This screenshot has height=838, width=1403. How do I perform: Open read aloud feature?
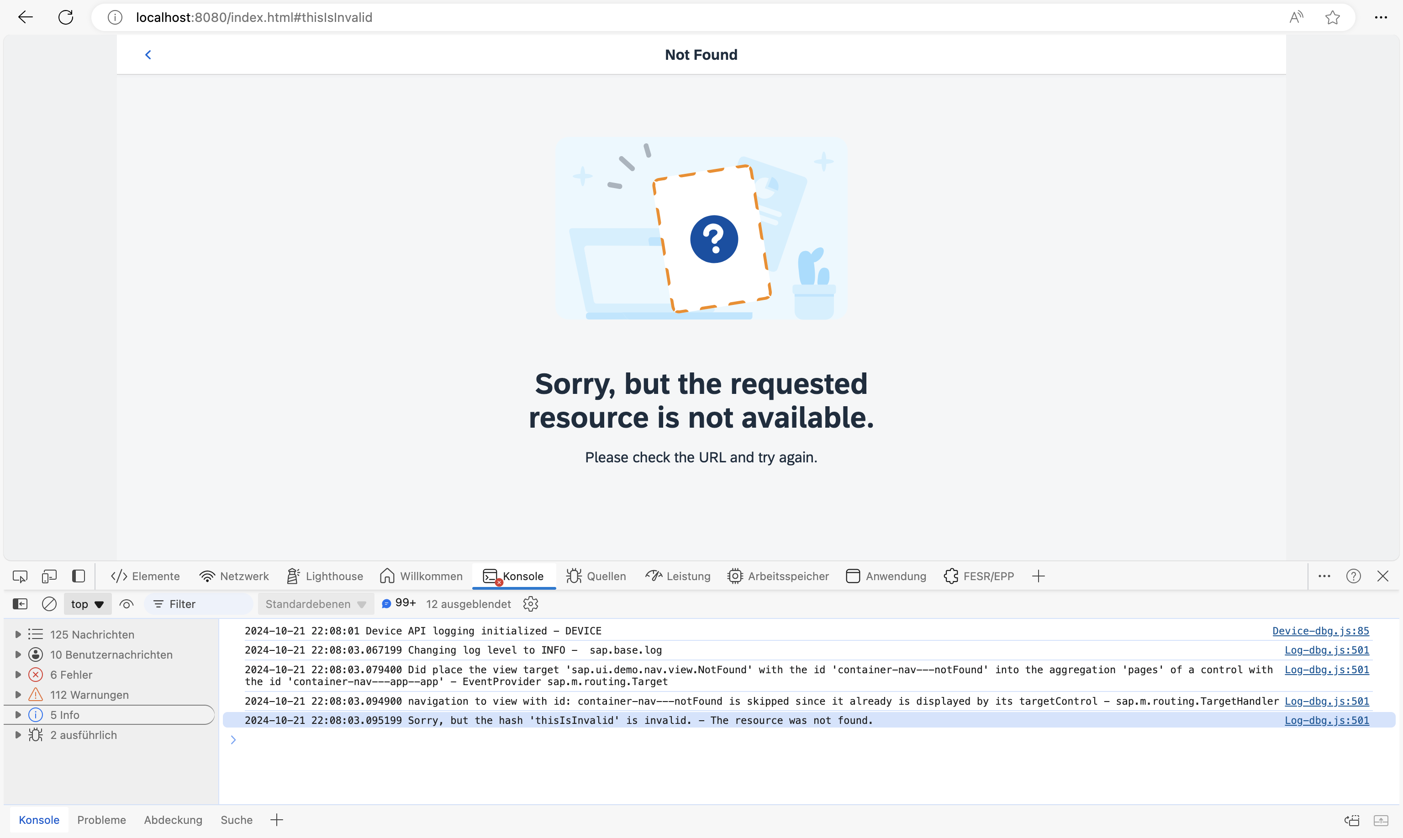tap(1296, 17)
